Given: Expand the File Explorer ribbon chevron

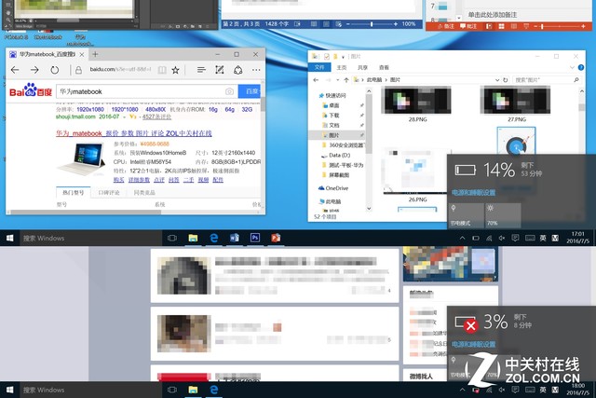Looking at the screenshot, I should coord(572,67).
